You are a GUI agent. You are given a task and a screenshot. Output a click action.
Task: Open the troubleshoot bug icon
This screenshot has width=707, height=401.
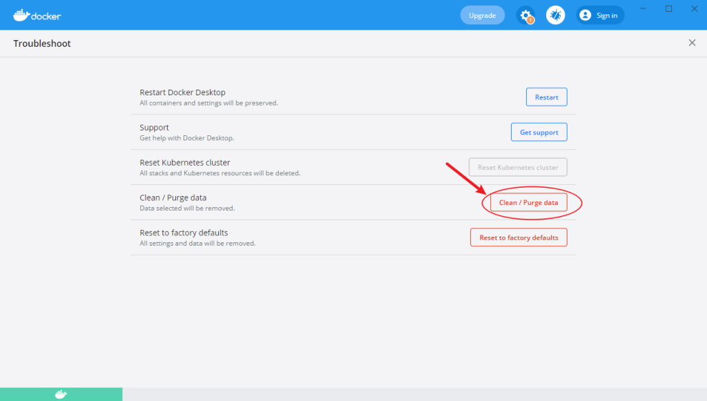[556, 15]
